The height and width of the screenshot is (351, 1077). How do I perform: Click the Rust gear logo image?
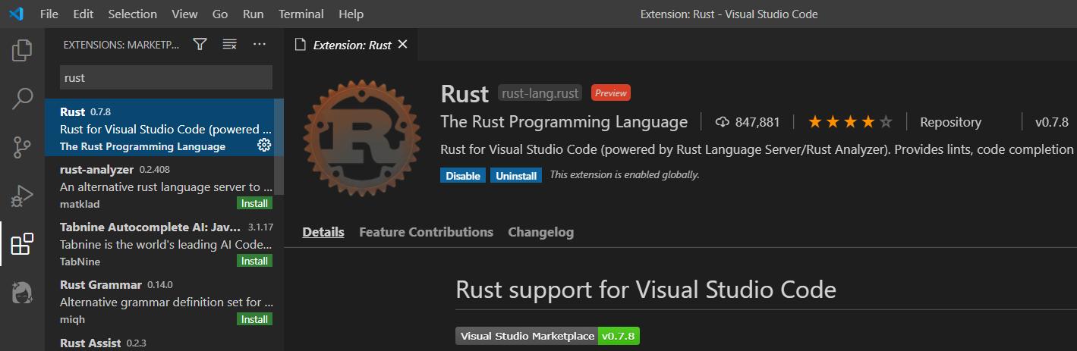click(x=361, y=136)
